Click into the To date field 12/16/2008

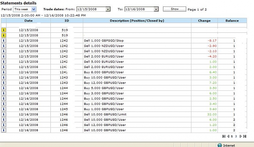[x=139, y=9]
